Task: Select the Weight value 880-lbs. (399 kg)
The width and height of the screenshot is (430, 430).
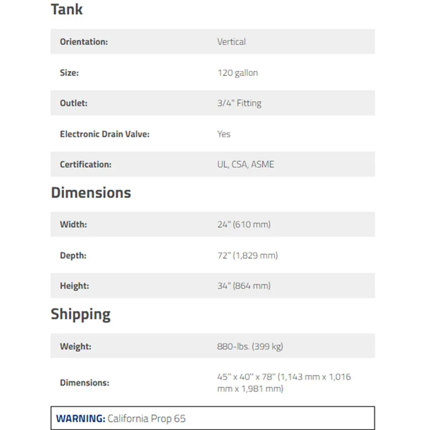Action: [x=250, y=346]
